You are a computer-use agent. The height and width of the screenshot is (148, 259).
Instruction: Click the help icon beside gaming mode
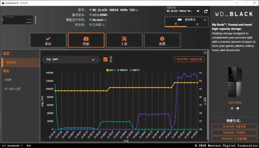click(205, 20)
